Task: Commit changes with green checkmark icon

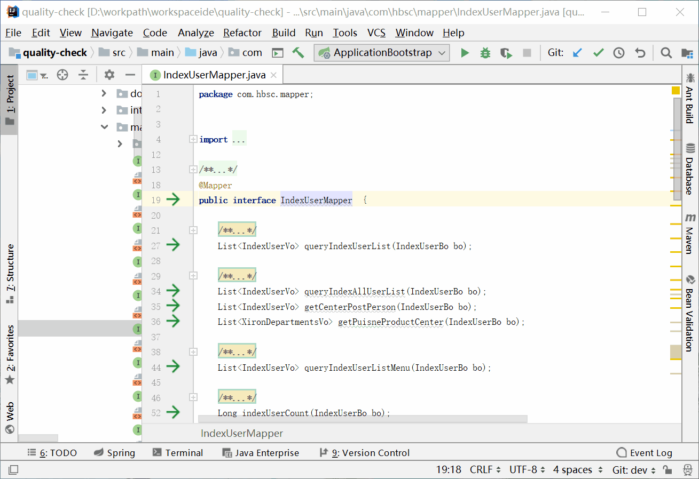Action: 598,53
